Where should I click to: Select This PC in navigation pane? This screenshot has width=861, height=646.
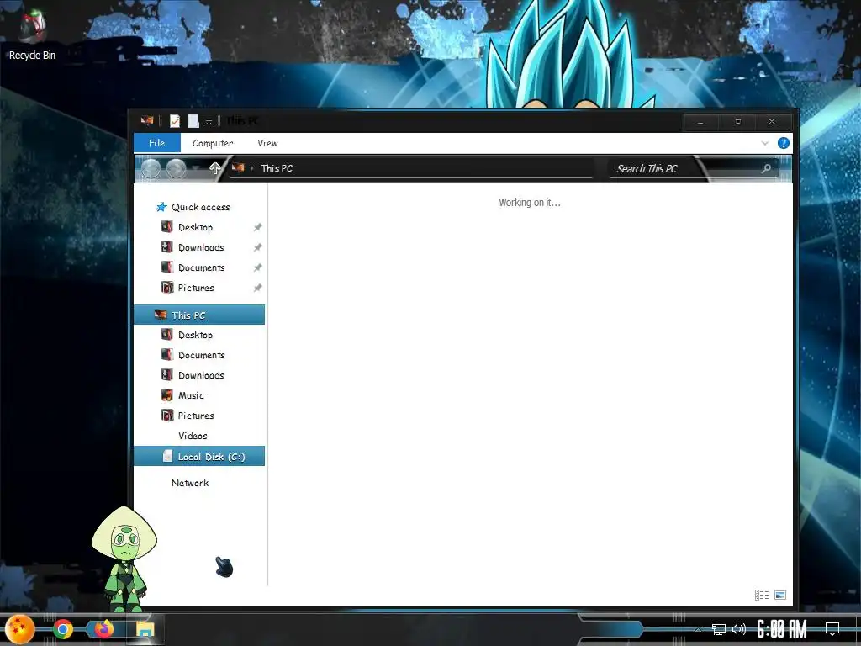point(199,315)
